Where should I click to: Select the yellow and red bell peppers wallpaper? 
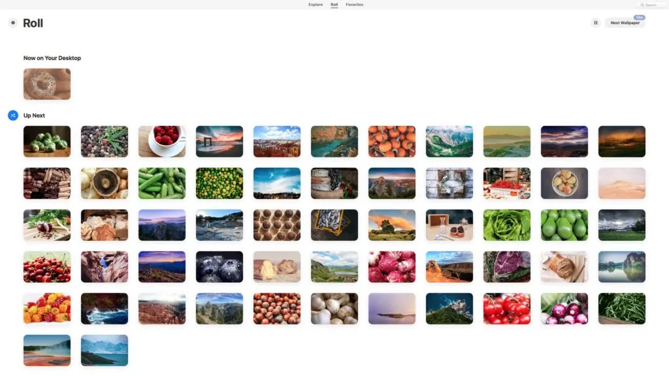(x=47, y=309)
